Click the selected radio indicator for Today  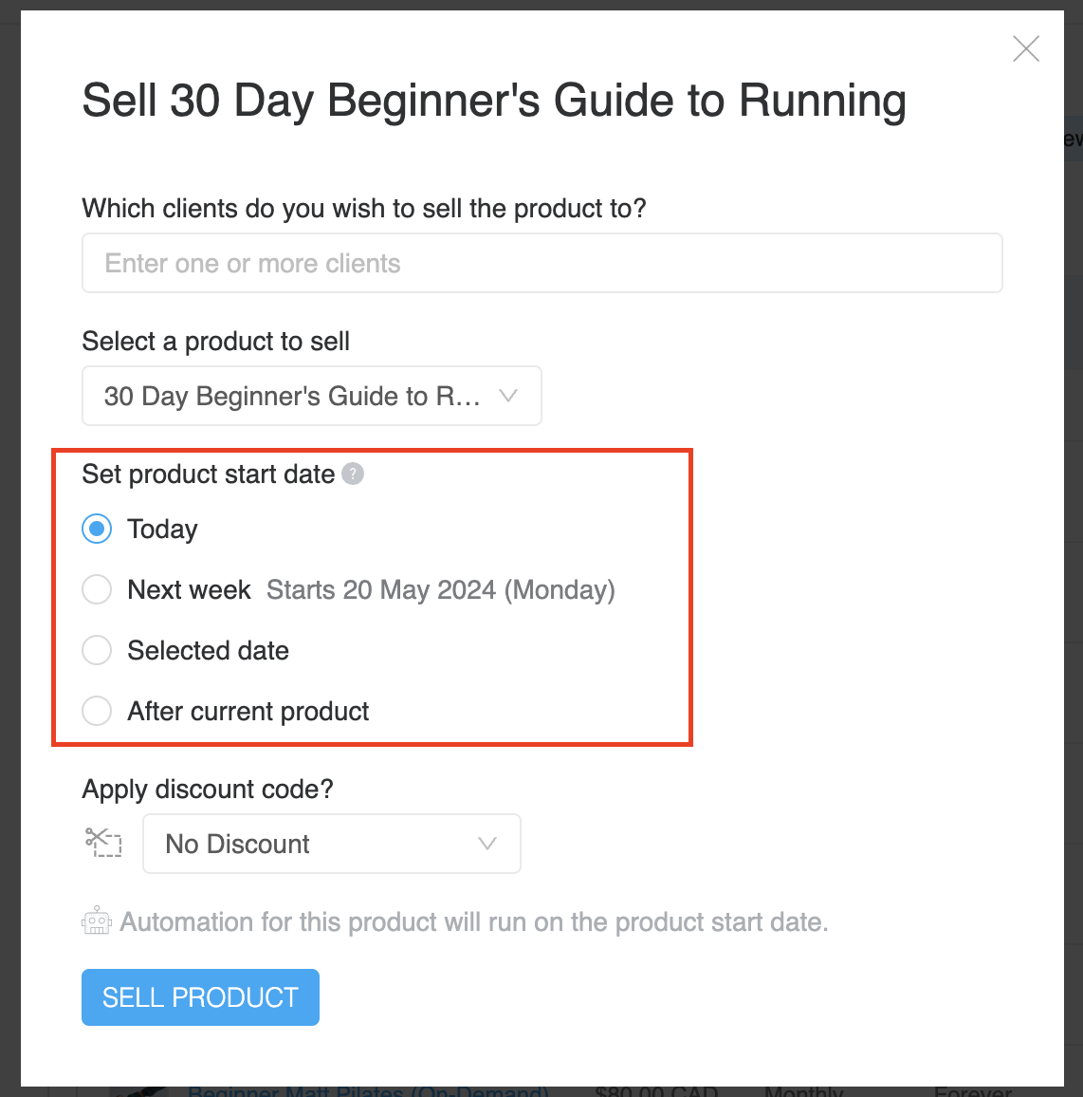[x=96, y=529]
